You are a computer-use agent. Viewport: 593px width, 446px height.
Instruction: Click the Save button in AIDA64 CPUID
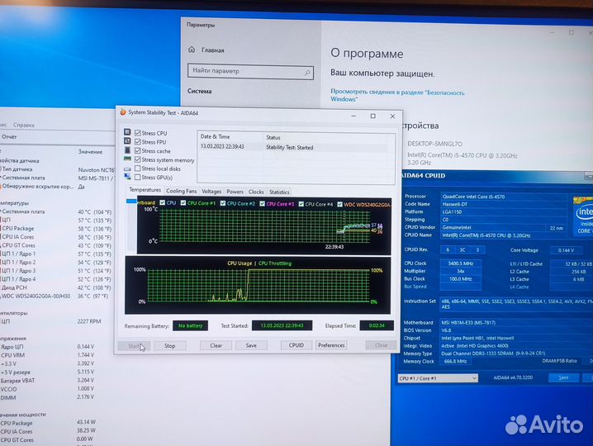(563, 377)
